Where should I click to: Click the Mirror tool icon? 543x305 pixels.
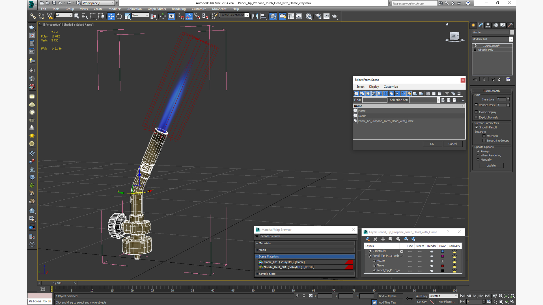(x=255, y=16)
